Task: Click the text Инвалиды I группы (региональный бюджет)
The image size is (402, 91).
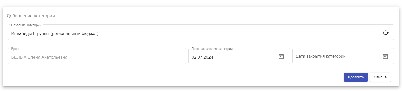Action: click(55, 33)
